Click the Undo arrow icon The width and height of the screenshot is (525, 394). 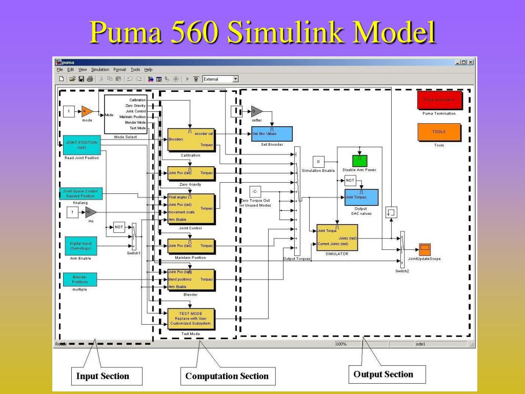tap(130, 79)
